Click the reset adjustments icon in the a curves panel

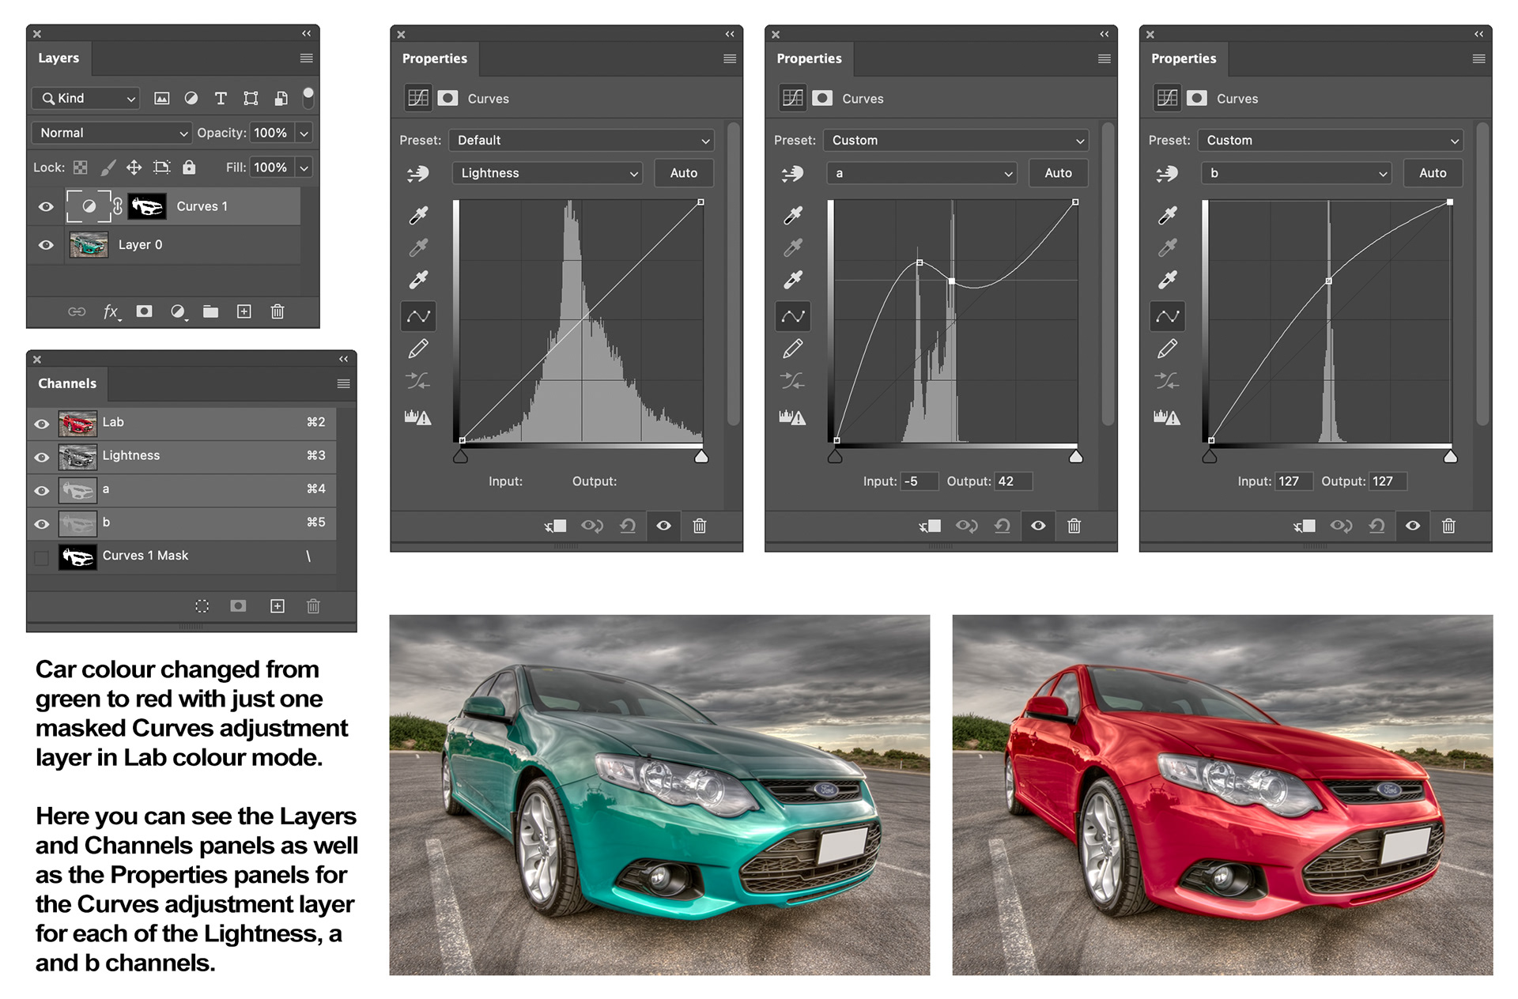[x=1003, y=526]
